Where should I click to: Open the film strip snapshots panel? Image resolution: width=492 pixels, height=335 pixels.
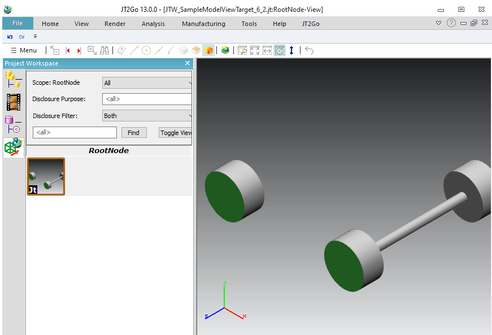click(14, 102)
